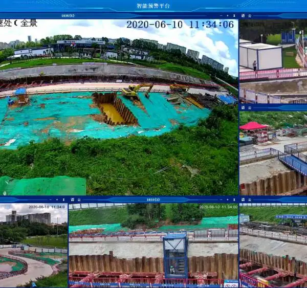Click the plus icon above the bottom-left highway camera

[57, 200]
